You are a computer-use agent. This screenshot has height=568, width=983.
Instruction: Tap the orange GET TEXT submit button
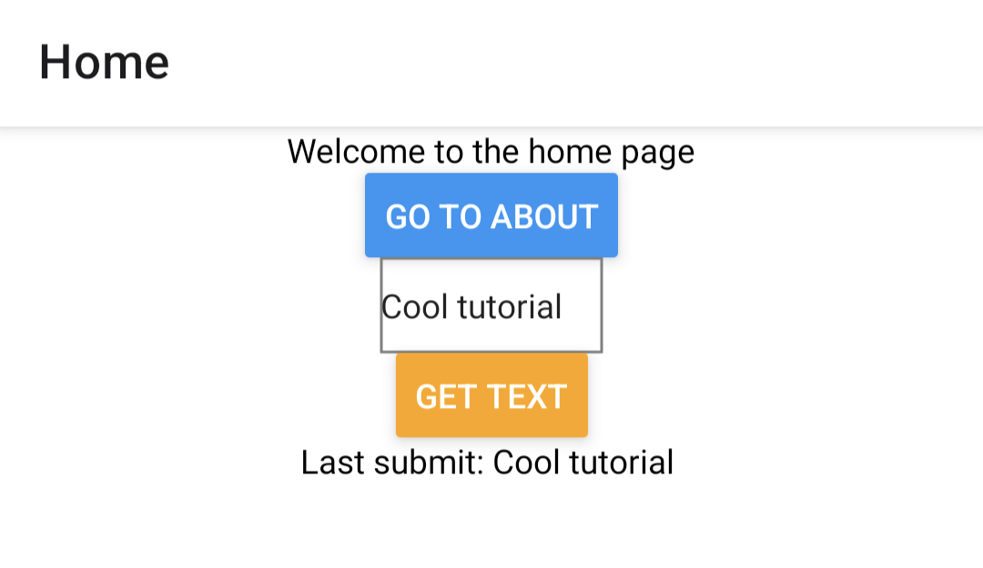tap(491, 395)
